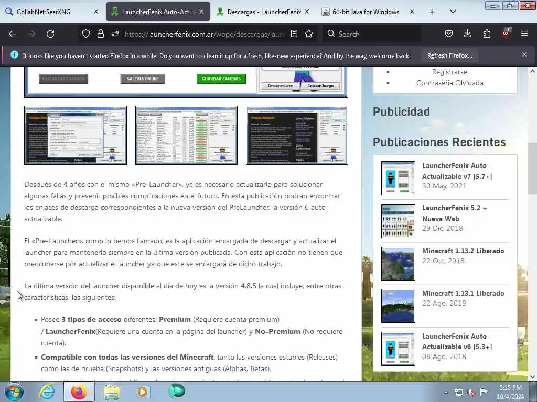The width and height of the screenshot is (537, 402).
Task: Open the Extensions puzzle icon
Action: pyautogui.click(x=487, y=34)
